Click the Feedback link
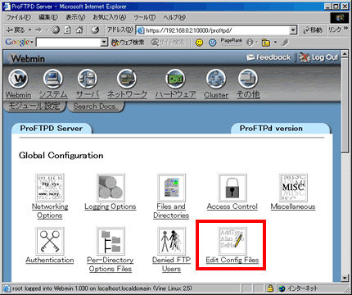 pyautogui.click(x=269, y=57)
